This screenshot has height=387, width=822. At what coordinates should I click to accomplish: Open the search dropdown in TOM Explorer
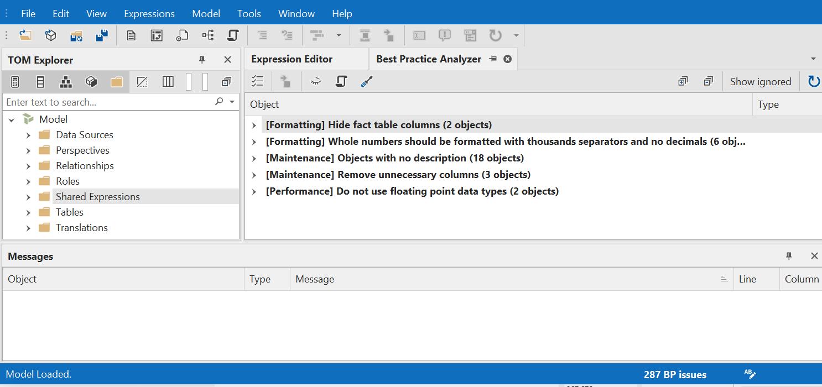(x=232, y=102)
